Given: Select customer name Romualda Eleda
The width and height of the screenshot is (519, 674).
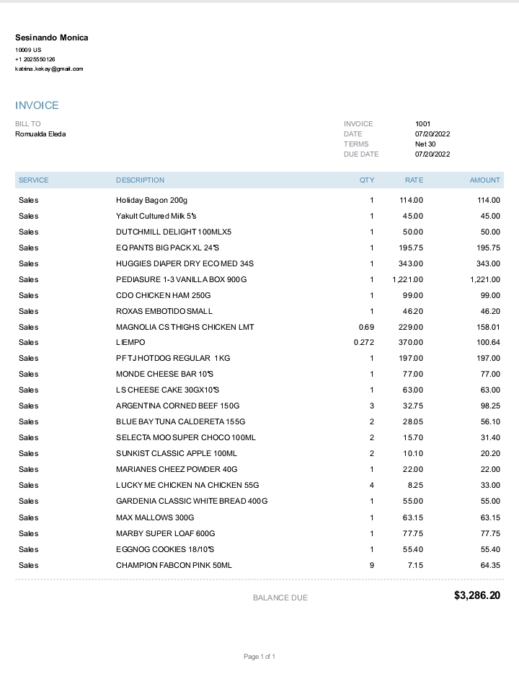Looking at the screenshot, I should [40, 134].
